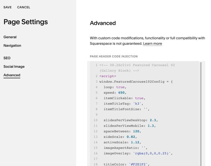Click the itemTitleTag 'h3' value
Screen dimensions: 211x166
coord(137,104)
